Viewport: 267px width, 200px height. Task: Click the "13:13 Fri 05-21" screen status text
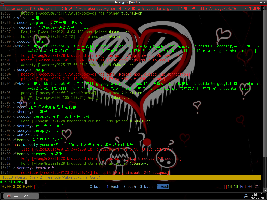pos(243,187)
